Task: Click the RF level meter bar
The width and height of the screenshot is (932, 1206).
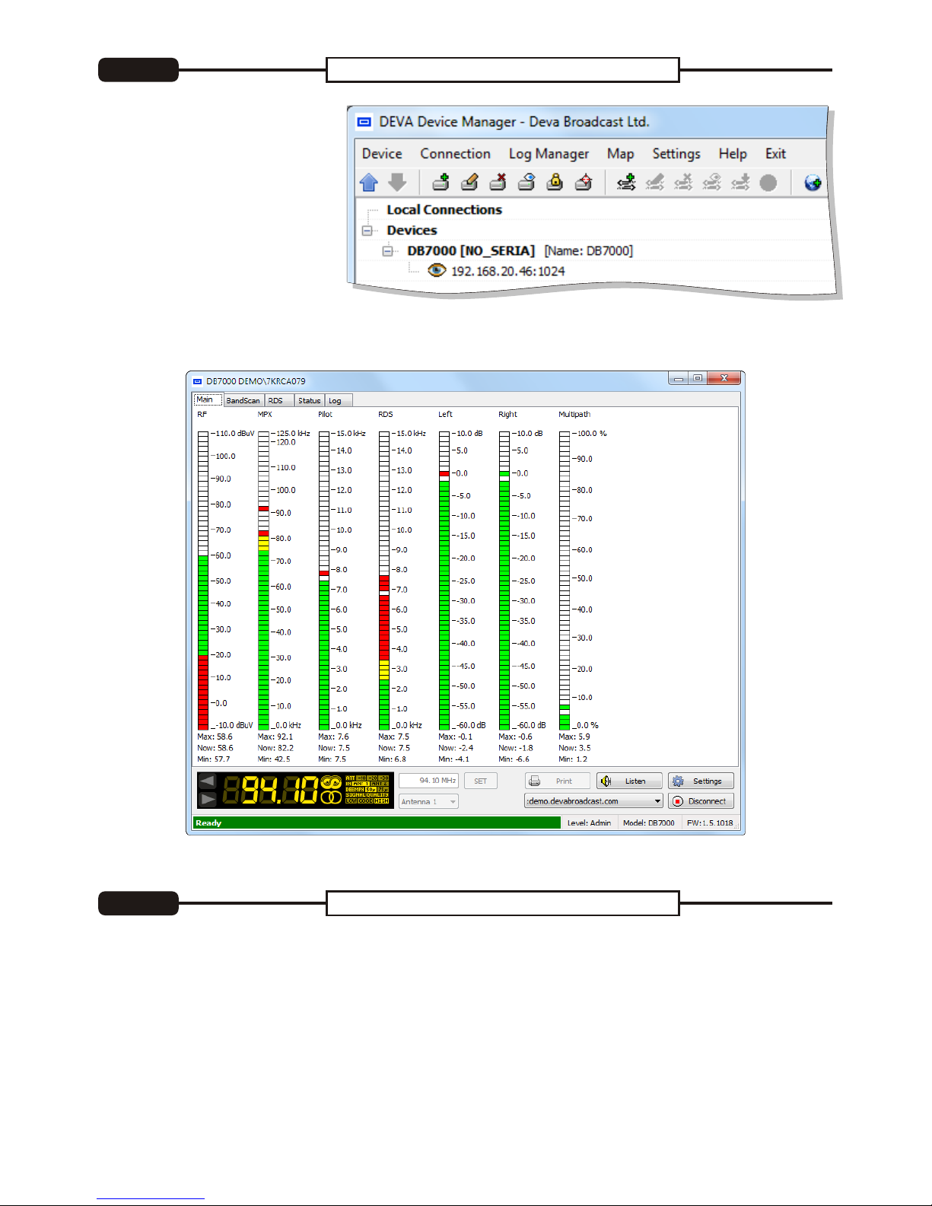Action: coord(203,580)
